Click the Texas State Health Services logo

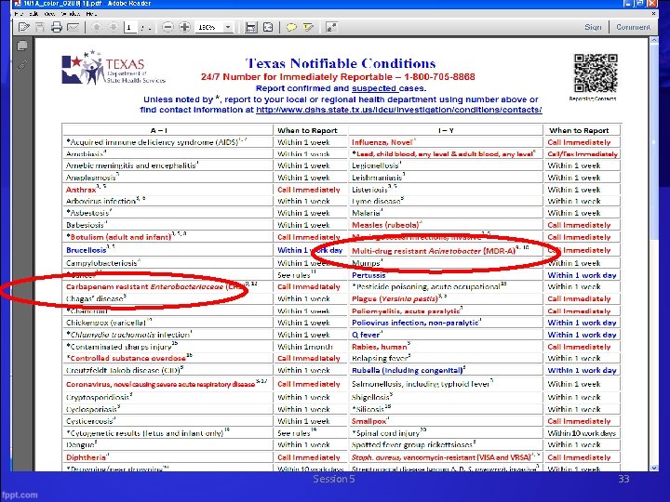click(x=114, y=68)
